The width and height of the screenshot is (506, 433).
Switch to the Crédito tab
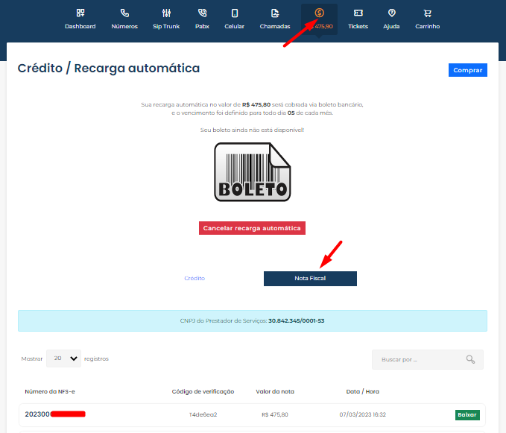tap(195, 278)
